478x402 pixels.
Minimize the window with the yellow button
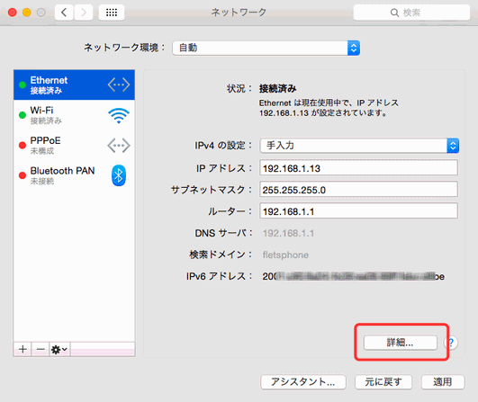point(27,13)
